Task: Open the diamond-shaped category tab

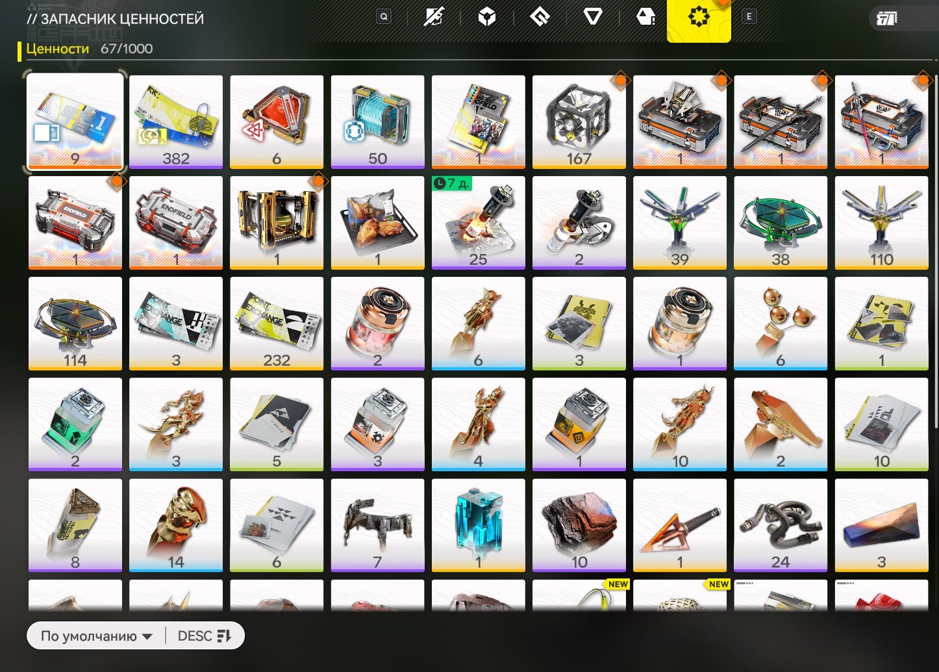Action: pos(540,18)
